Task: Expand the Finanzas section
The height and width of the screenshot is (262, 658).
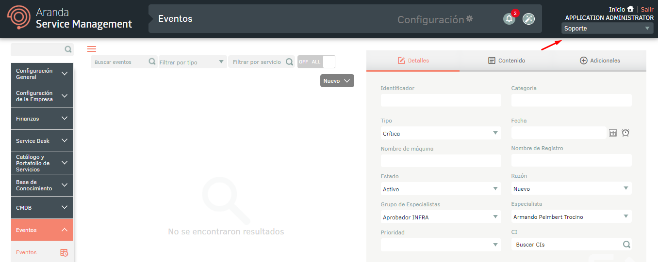Action: click(x=42, y=119)
